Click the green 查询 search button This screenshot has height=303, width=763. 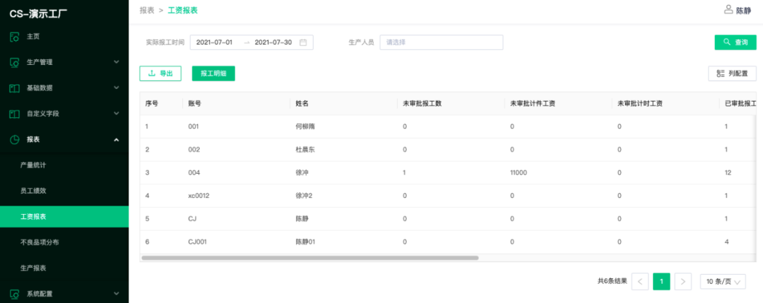(735, 42)
